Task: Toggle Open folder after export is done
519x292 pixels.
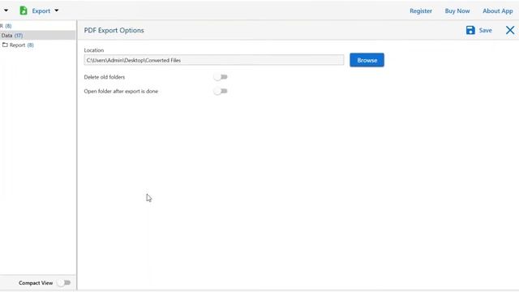Action: point(221,91)
